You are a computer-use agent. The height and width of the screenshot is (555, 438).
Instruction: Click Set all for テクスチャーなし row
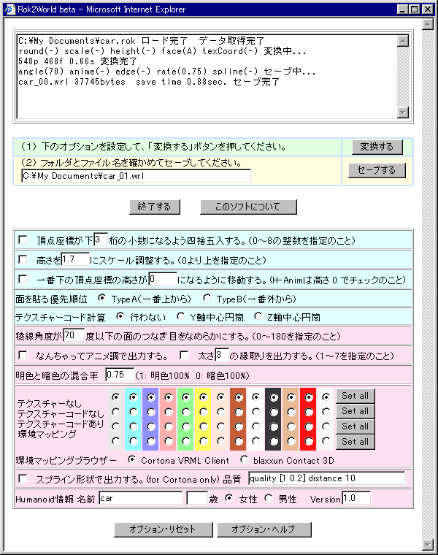pyautogui.click(x=356, y=396)
